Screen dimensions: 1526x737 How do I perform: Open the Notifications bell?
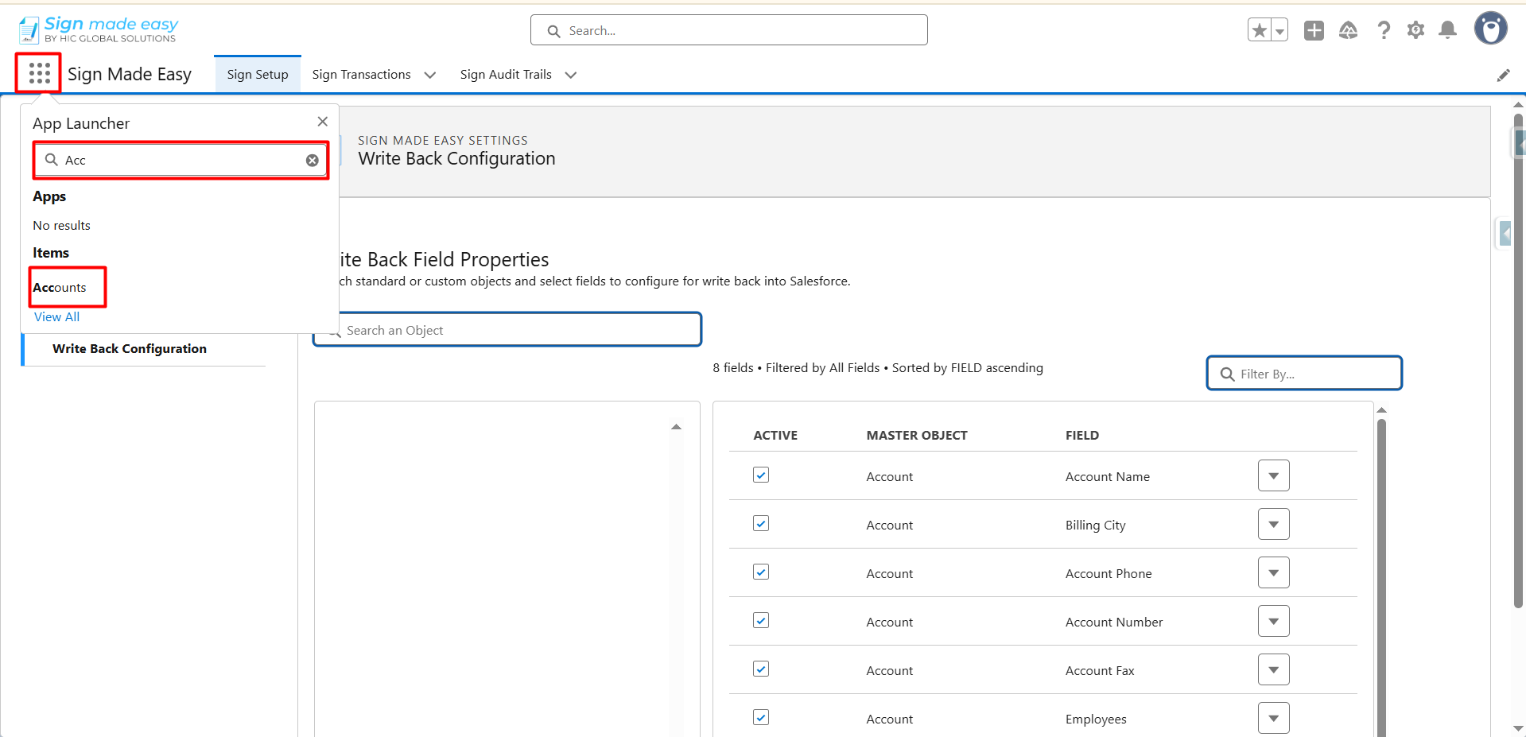(x=1448, y=30)
